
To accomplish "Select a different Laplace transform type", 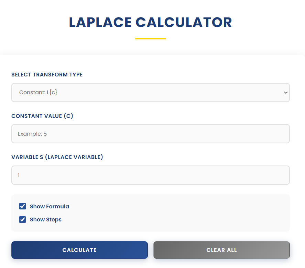I will [150, 93].
